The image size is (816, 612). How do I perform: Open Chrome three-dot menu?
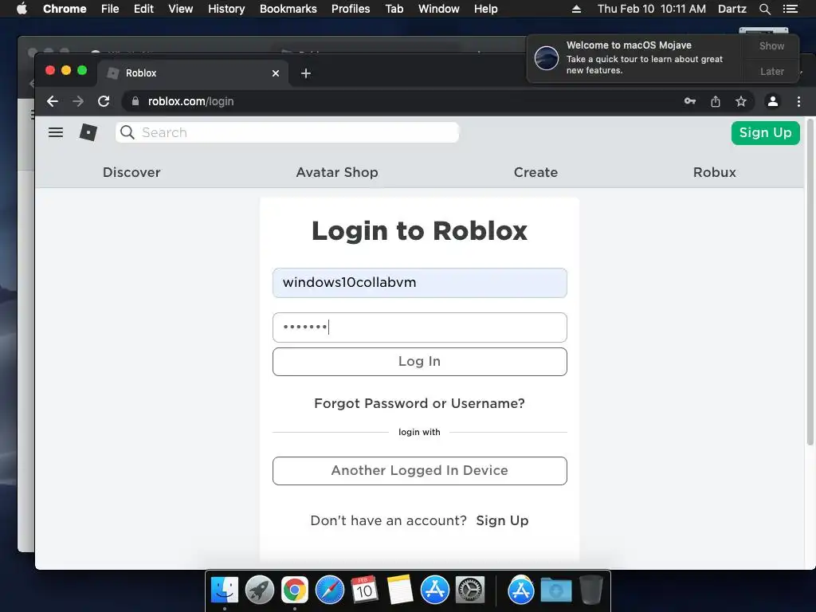tap(798, 101)
